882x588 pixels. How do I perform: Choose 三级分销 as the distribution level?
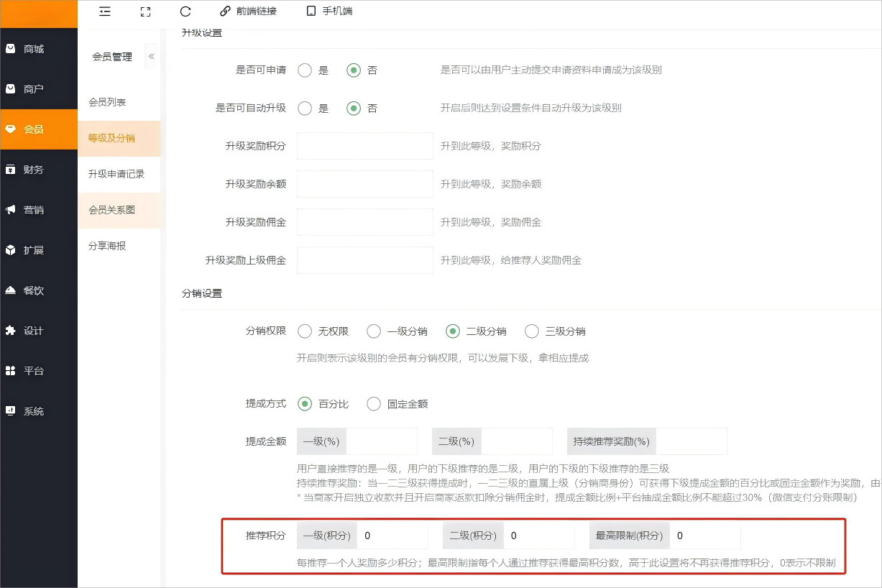531,331
